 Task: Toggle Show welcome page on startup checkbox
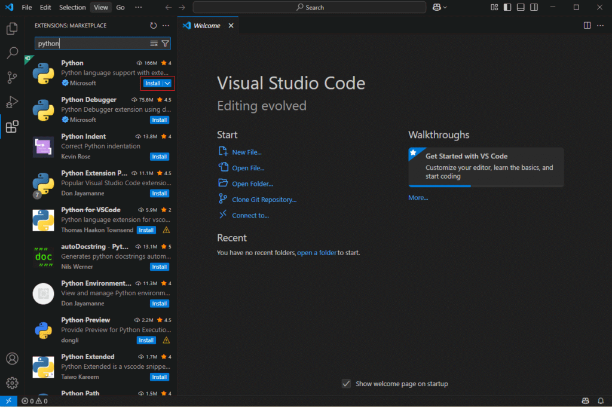pyautogui.click(x=346, y=384)
